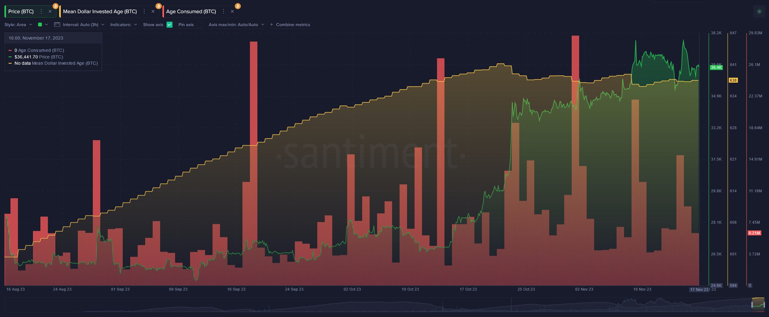This screenshot has width=769, height=317.
Task: Open the three-dot menu on Mean Dollar Invested Age
Action: pos(144,11)
